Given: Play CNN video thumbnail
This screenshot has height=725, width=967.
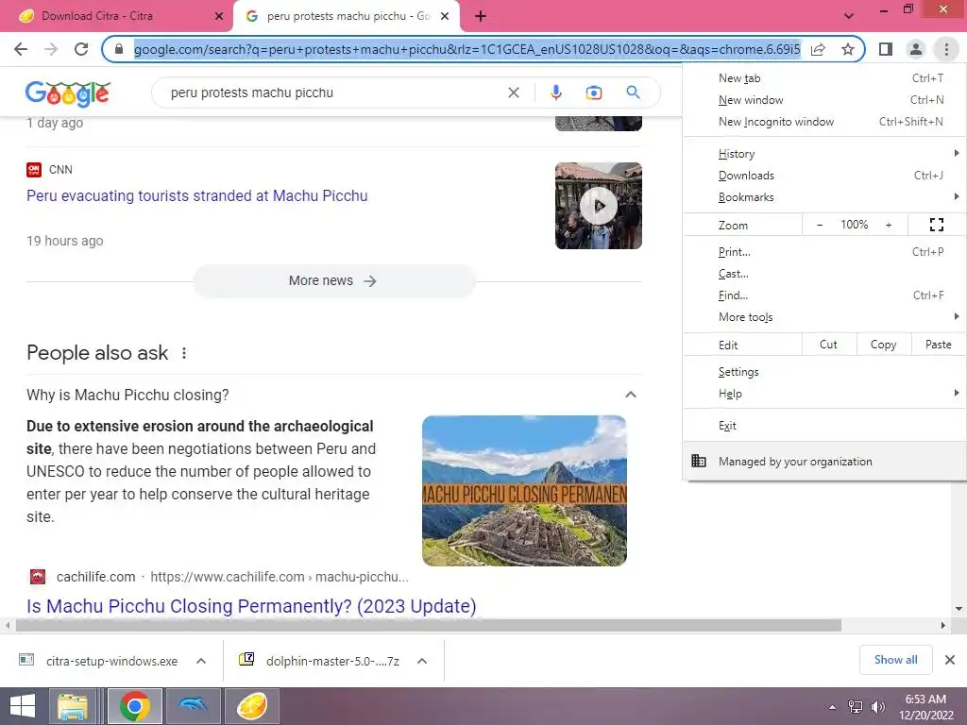Looking at the screenshot, I should pos(598,206).
